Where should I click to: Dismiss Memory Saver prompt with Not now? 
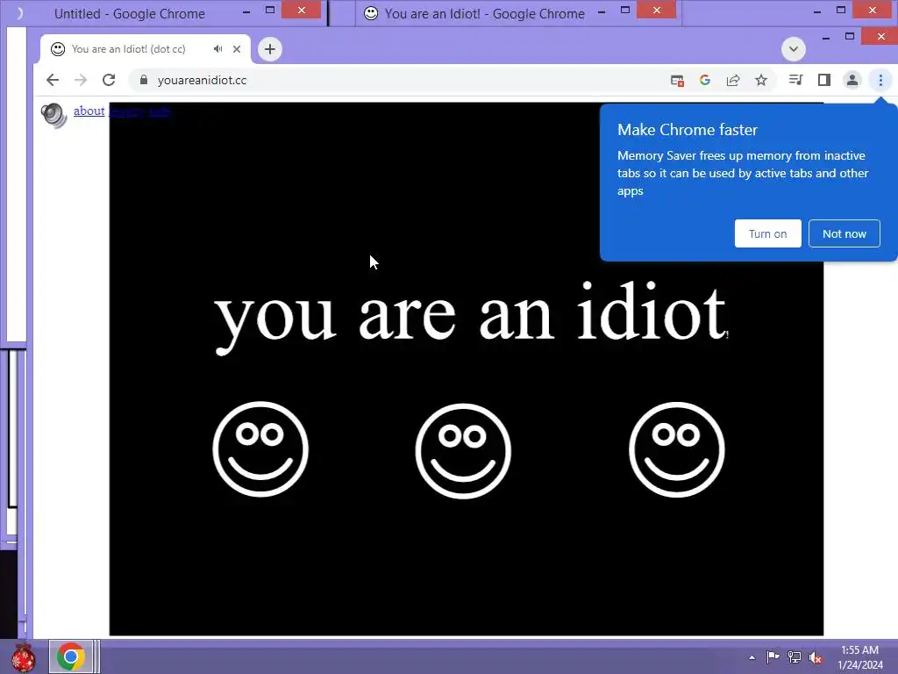(x=845, y=233)
